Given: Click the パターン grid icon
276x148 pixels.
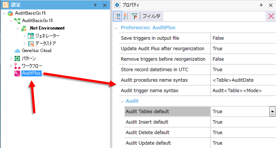Looking at the screenshot, I should tap(17, 58).
